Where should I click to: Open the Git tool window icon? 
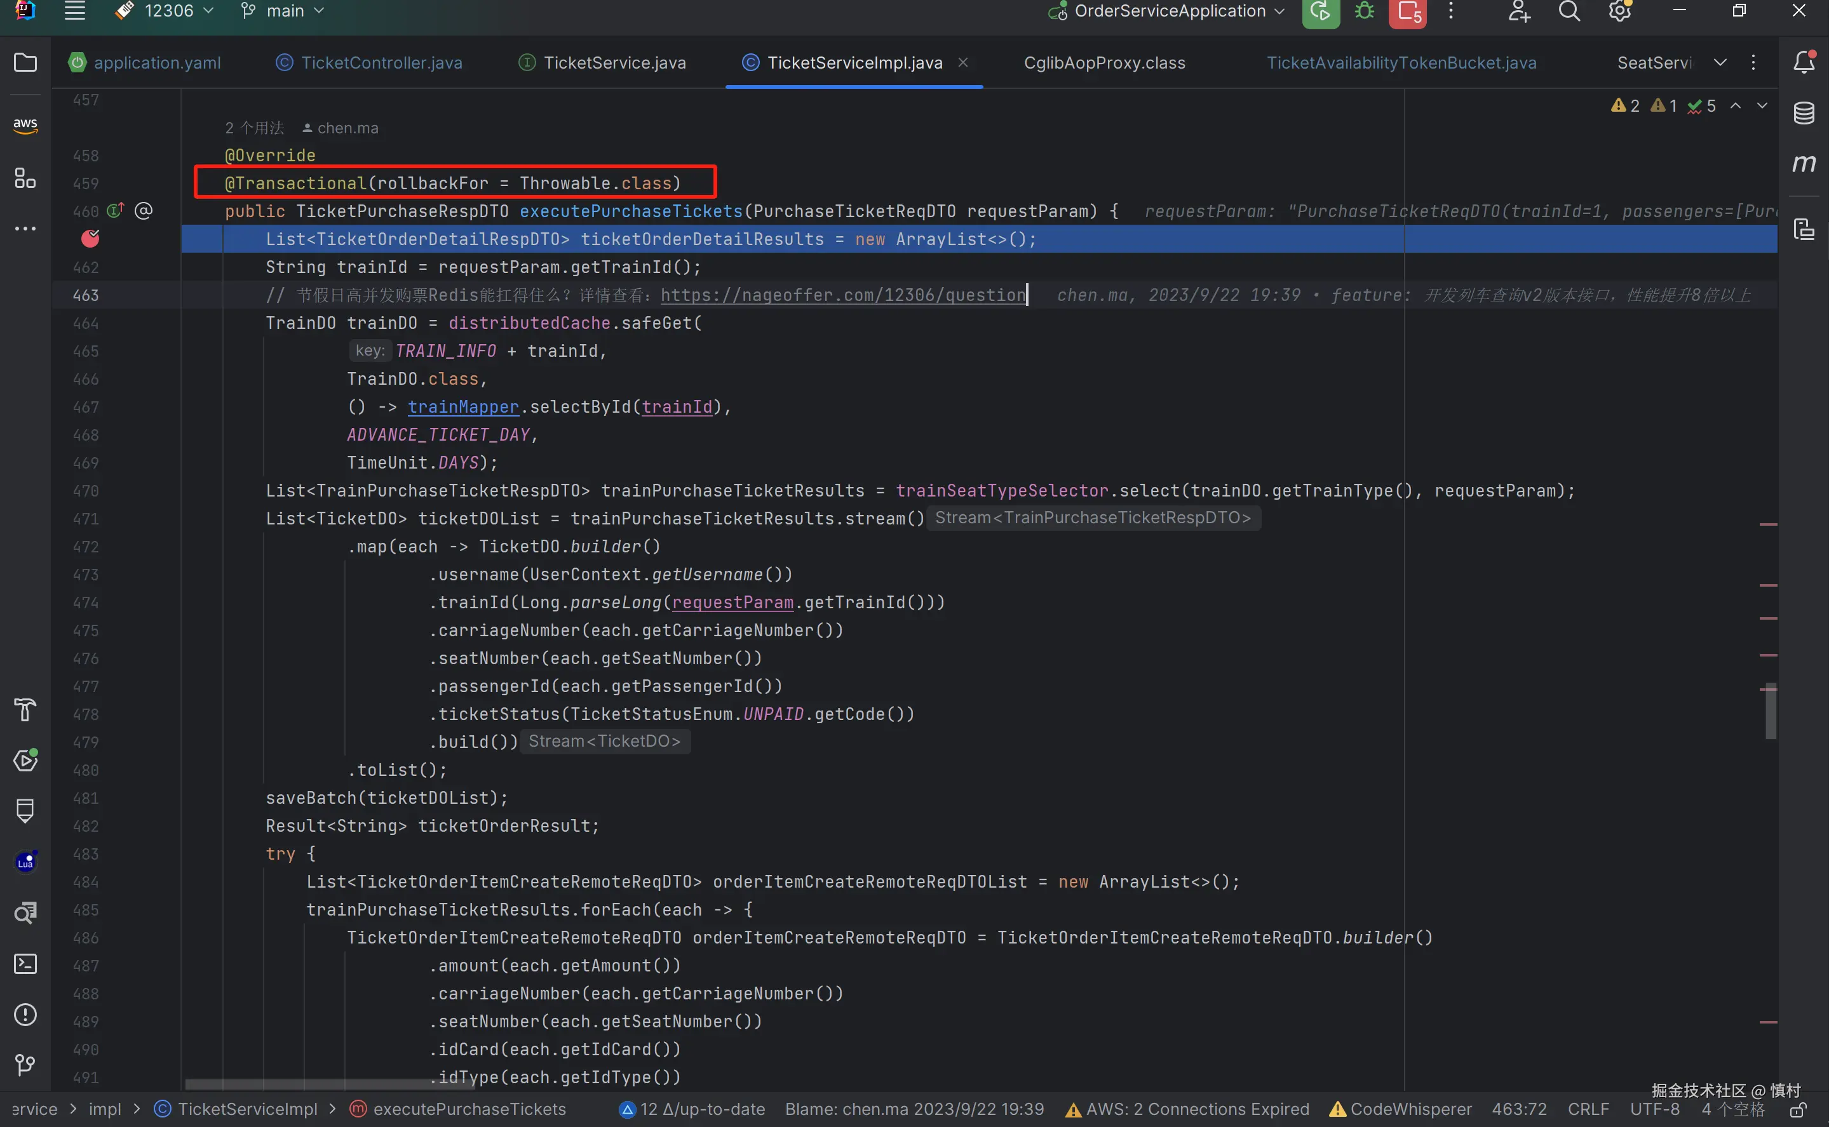(25, 1064)
